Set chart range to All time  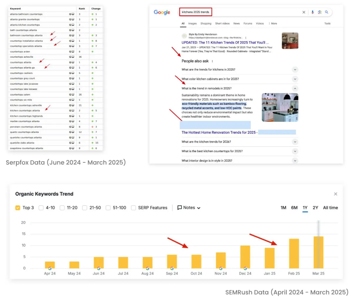point(330,208)
